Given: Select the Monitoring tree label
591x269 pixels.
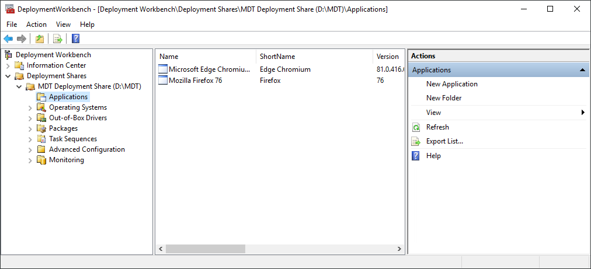Looking at the screenshot, I should tap(67, 160).
